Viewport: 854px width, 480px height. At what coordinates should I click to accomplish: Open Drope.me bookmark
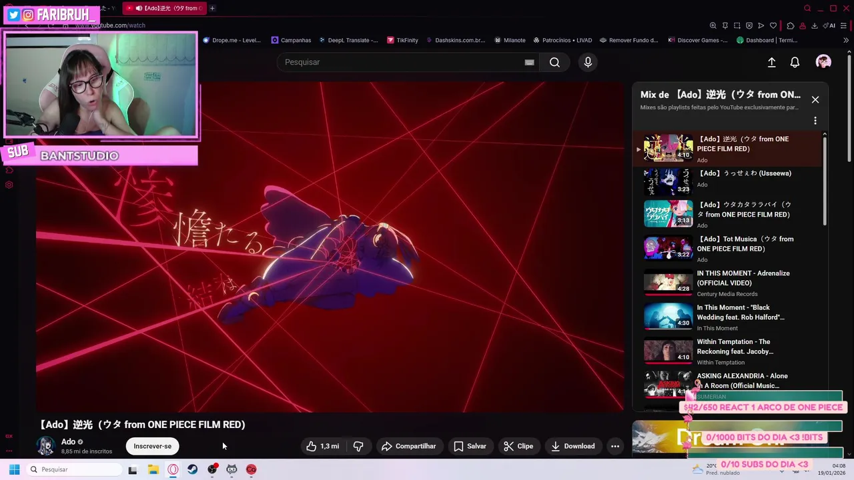tap(231, 40)
